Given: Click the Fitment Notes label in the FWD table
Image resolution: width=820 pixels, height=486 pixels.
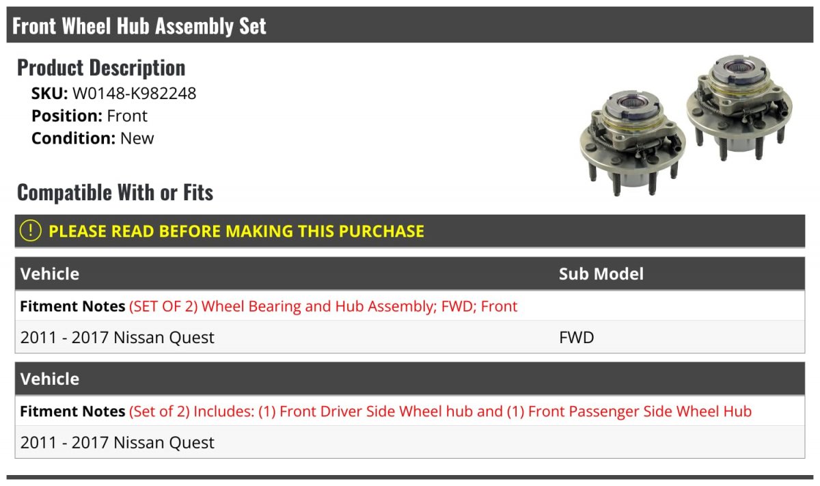Looking at the screenshot, I should (x=72, y=306).
